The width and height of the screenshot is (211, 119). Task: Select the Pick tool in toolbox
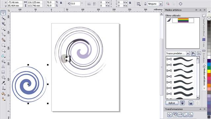[x=3, y=13]
